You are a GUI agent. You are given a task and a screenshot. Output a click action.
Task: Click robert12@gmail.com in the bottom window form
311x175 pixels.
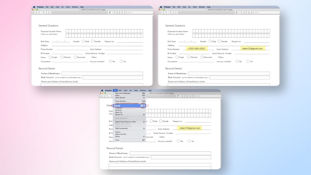tap(190, 128)
